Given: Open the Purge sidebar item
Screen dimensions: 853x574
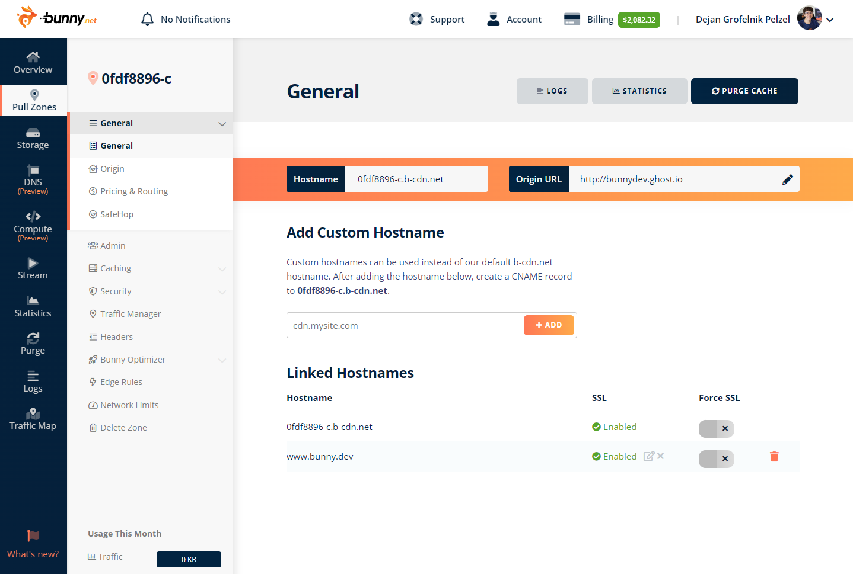Looking at the screenshot, I should tap(33, 344).
